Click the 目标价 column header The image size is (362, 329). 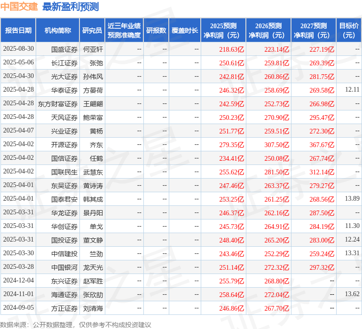click(349, 30)
